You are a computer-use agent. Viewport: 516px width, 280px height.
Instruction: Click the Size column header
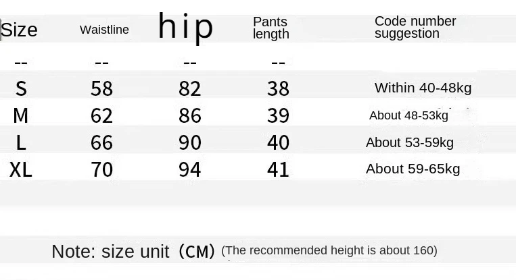coord(19,30)
